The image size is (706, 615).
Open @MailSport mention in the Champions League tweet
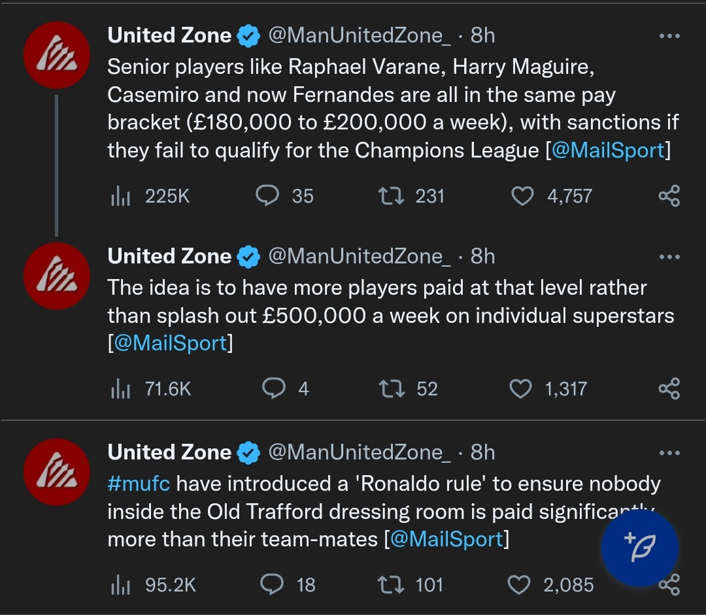pyautogui.click(x=608, y=150)
